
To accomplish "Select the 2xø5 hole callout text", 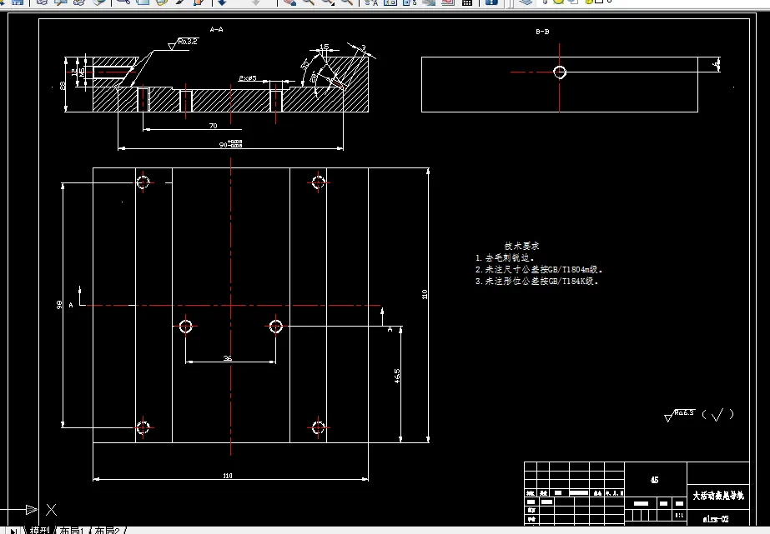I will click(248, 78).
